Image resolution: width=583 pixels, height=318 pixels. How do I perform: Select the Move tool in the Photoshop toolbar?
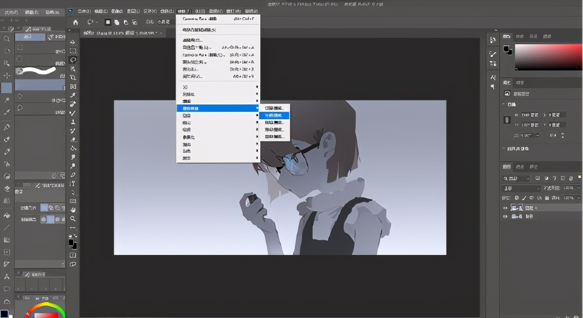tap(73, 42)
